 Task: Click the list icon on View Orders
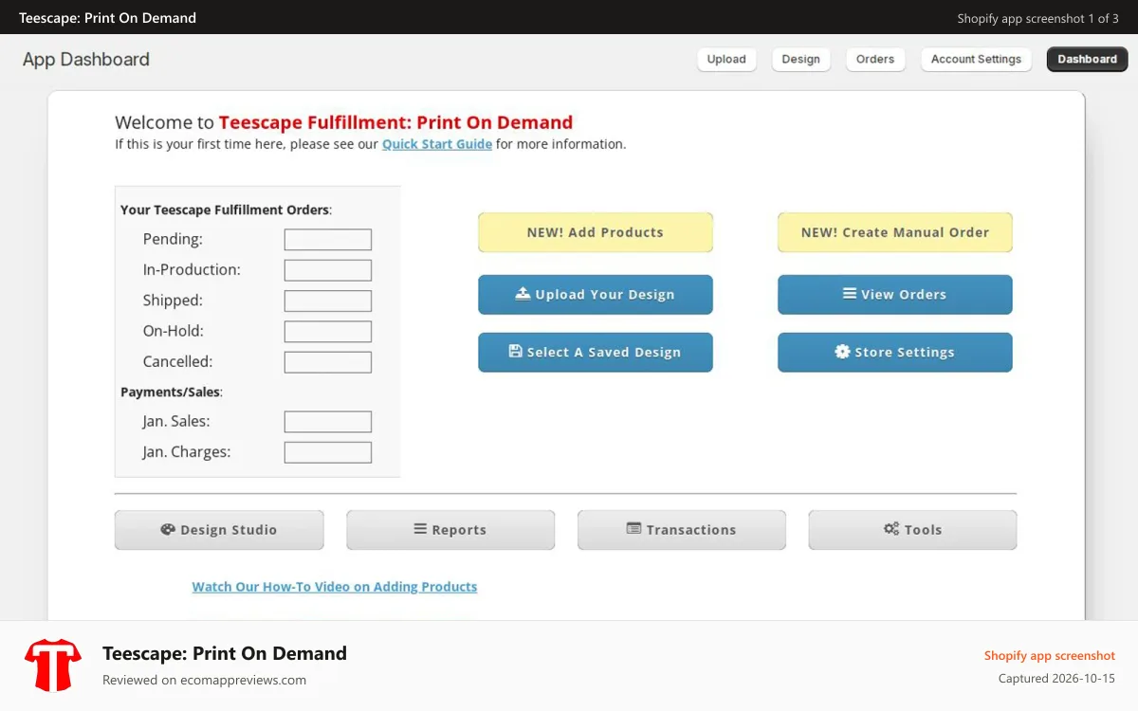(850, 294)
